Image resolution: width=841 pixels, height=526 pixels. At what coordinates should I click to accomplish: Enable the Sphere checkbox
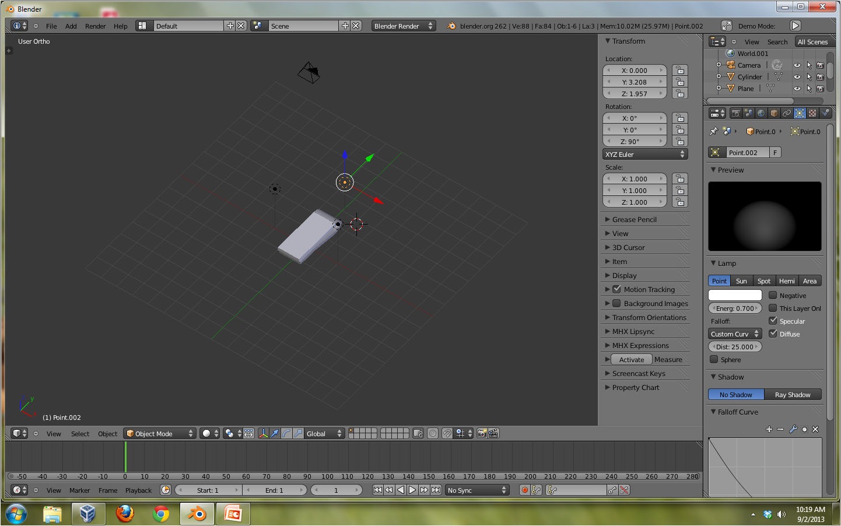tap(714, 359)
